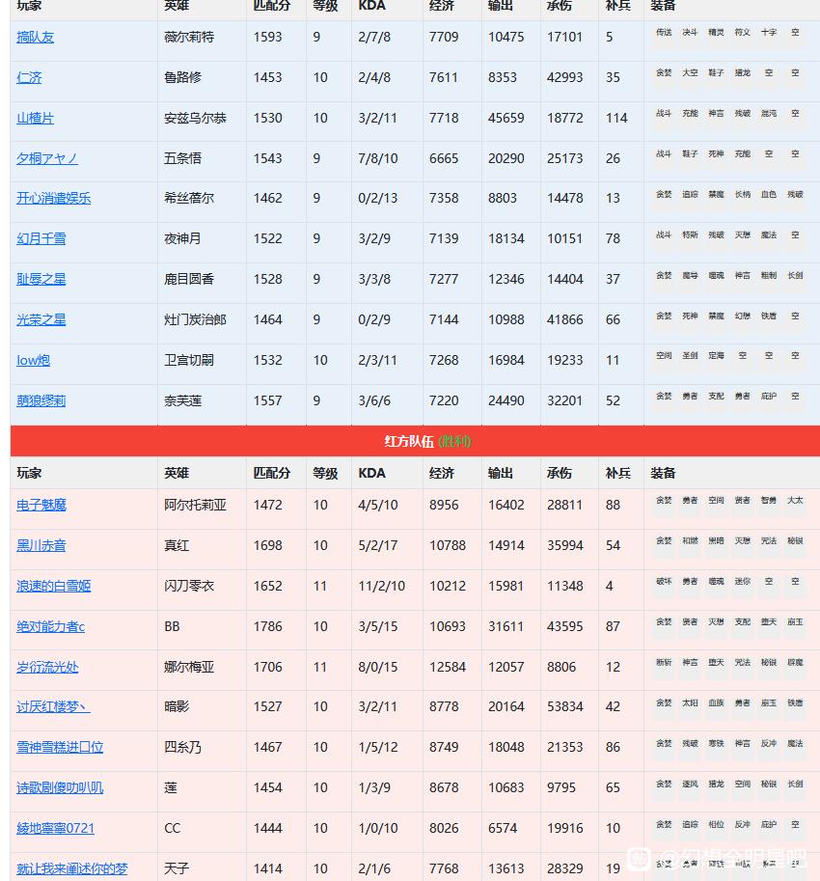This screenshot has height=881, width=820.
Task: Open player link 夕桐アヤノ
Action: 47,158
